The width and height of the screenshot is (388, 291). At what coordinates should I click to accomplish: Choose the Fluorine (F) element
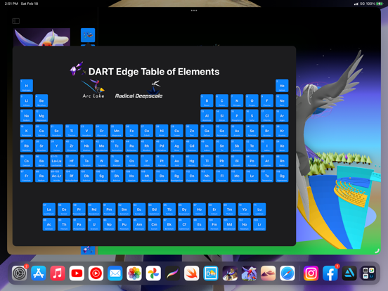[267, 101]
